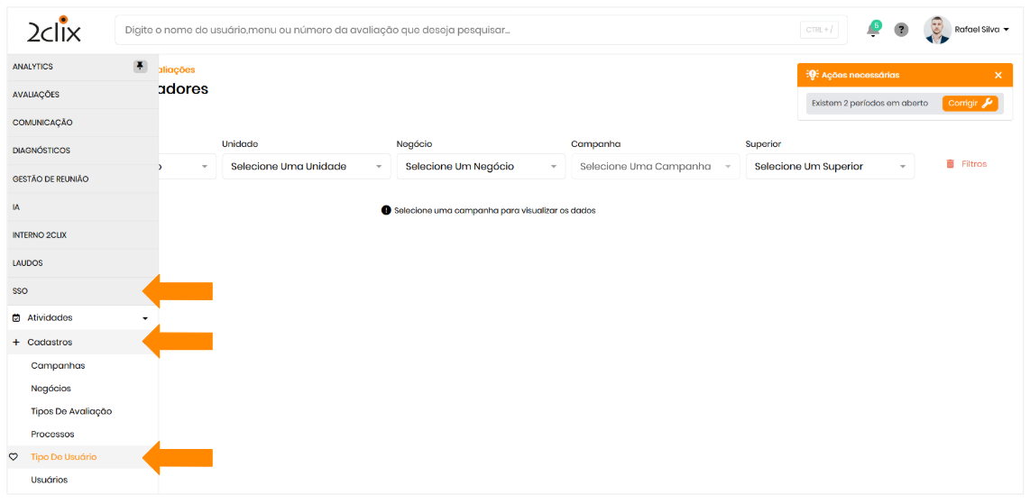Open the help question mark icon
Viewport: 1030px width, 504px height.
pyautogui.click(x=901, y=30)
